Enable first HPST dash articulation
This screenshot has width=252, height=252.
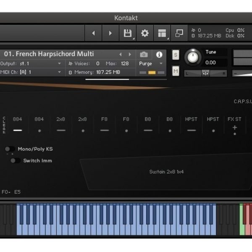click(192, 130)
